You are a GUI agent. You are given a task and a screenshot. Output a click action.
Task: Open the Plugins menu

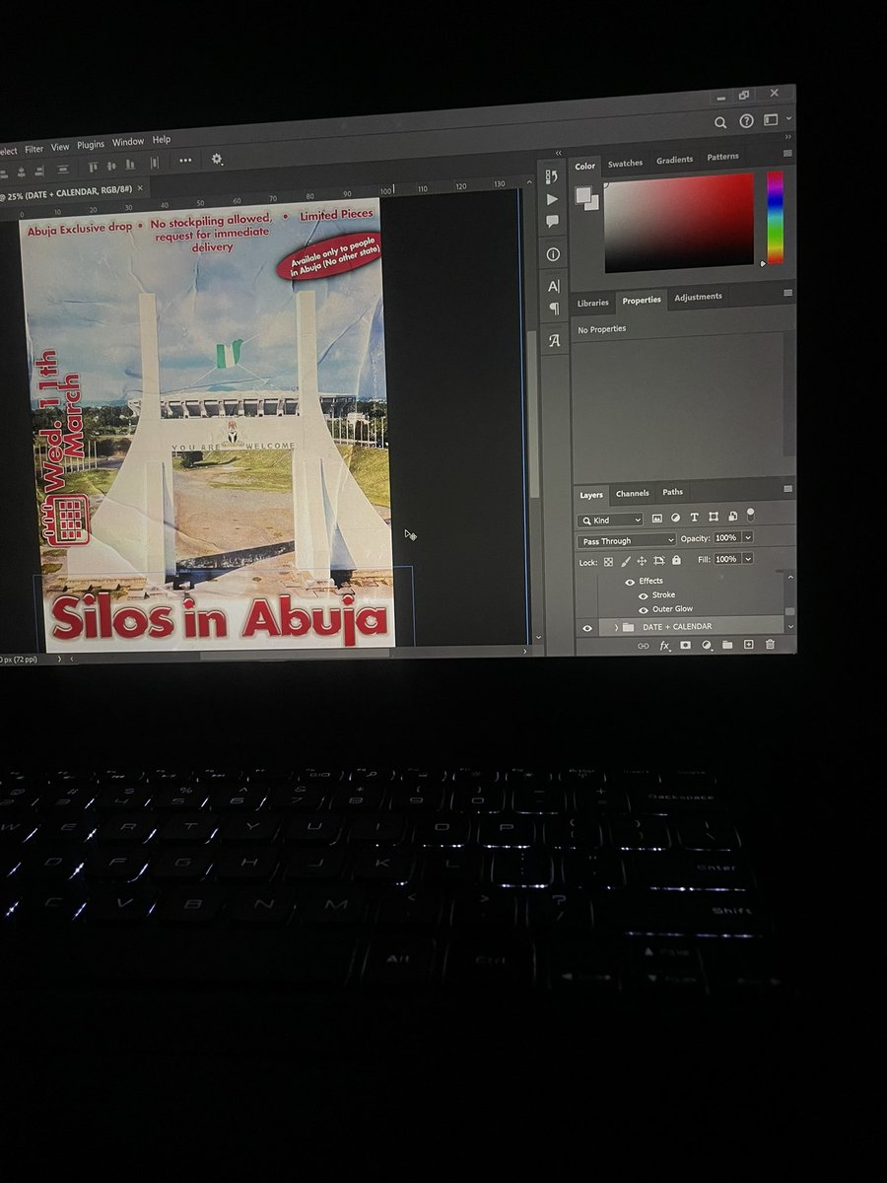(x=91, y=145)
